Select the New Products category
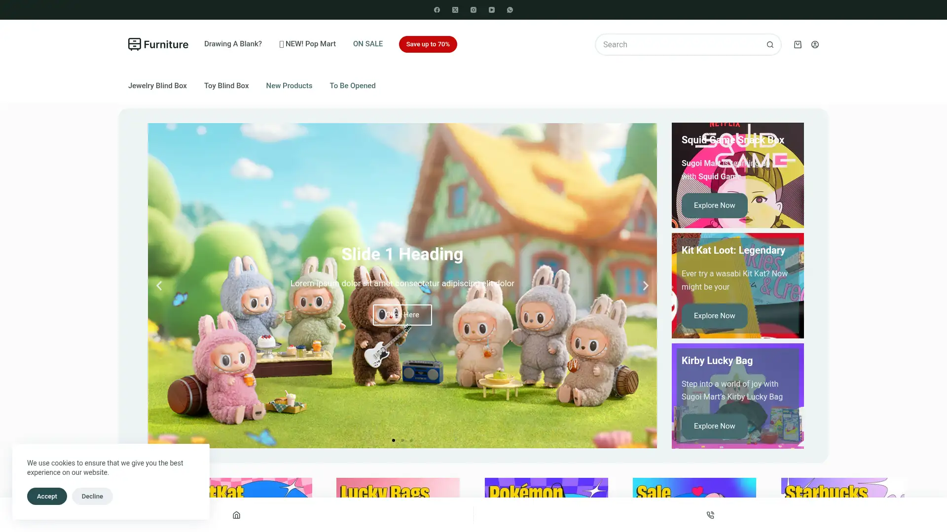The width and height of the screenshot is (947, 532). [289, 86]
